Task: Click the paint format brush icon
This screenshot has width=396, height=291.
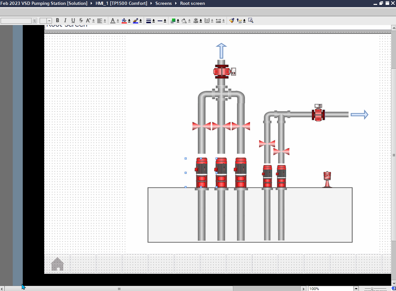Action: pos(231,20)
